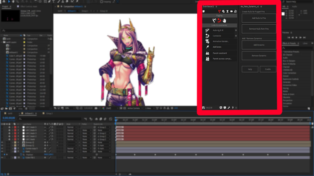Click the white swatch in Info panel
Viewport: 314px width, 176px height.
tap(283, 14)
